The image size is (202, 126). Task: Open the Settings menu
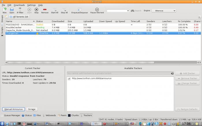[31, 5]
